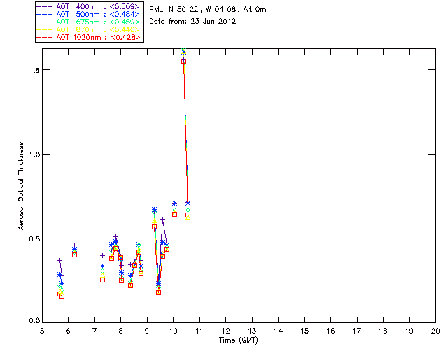Image resolution: width=448 pixels, height=358 pixels.
Task: Click the 1.0 y-axis tick label
Action: [x=34, y=154]
